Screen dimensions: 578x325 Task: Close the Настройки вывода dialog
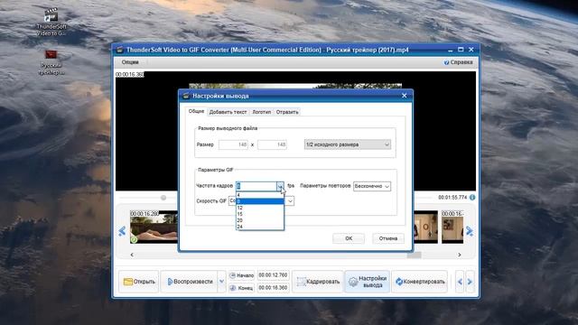point(404,96)
